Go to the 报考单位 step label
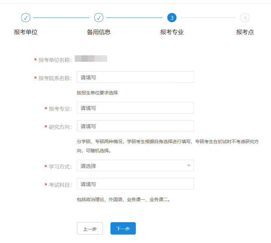This screenshot has width=271, height=243. tap(26, 32)
